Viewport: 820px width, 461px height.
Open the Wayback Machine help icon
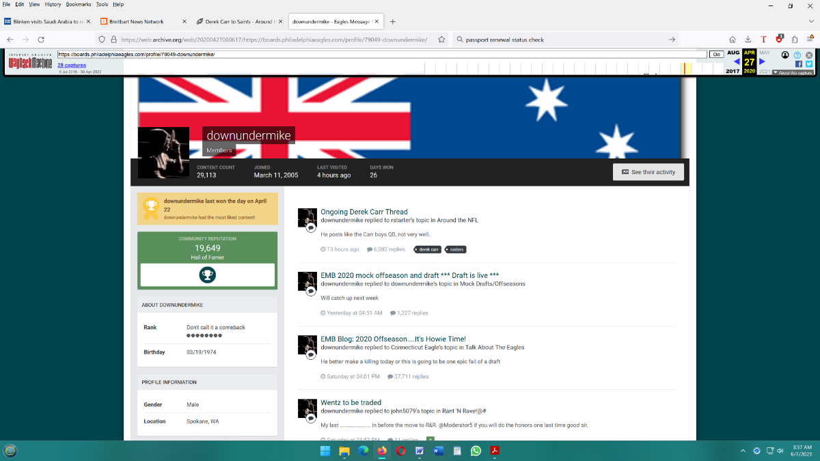click(x=797, y=55)
